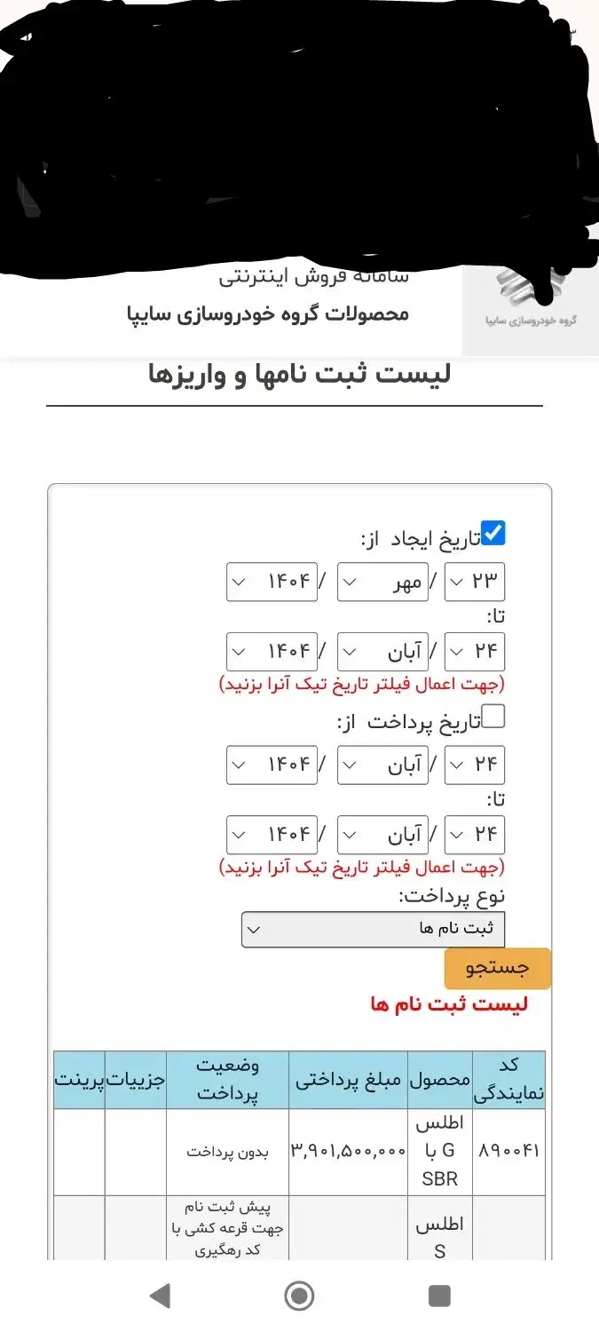Screen dimensions: 599x1332
Task: Enable the تاریخ پرداخت از filter checkbox
Action: [493, 718]
